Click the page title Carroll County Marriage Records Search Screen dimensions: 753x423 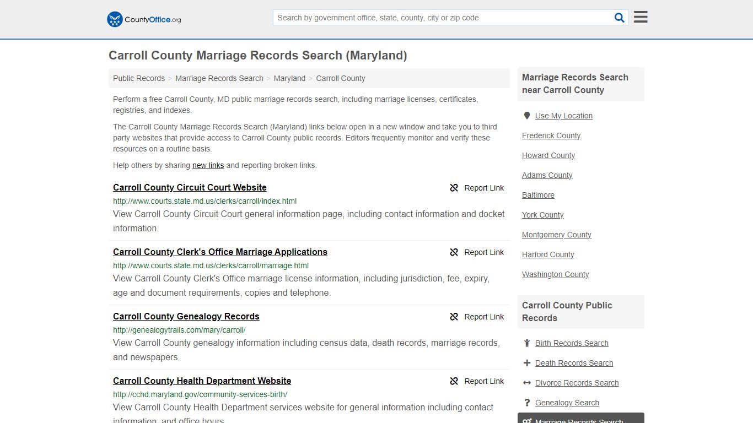pos(258,56)
